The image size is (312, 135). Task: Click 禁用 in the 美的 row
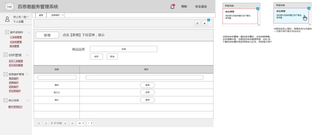coord(147,85)
